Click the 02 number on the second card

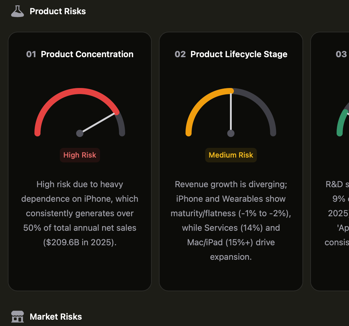click(x=180, y=54)
